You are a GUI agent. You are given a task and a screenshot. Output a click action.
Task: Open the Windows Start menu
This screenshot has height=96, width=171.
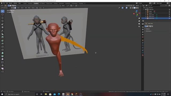coord(2,94)
